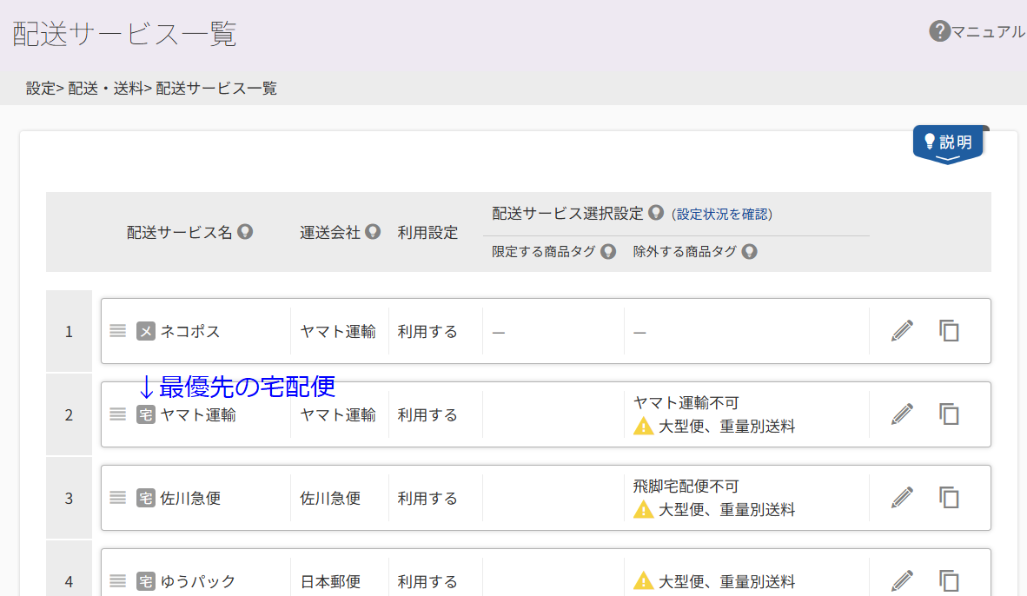
Task: Select the ネコポス service name
Action: coord(190,331)
